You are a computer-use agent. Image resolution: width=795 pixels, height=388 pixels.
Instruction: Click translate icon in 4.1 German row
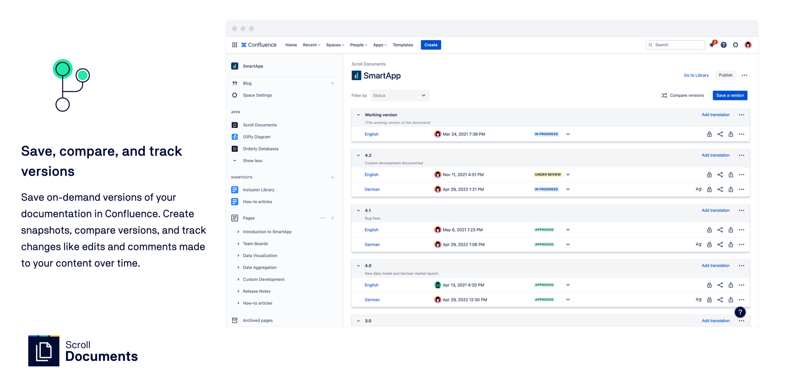pyautogui.click(x=698, y=244)
